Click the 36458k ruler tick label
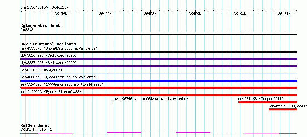The height and width of the screenshot is (137, 307). pyautogui.click(x=150, y=14)
